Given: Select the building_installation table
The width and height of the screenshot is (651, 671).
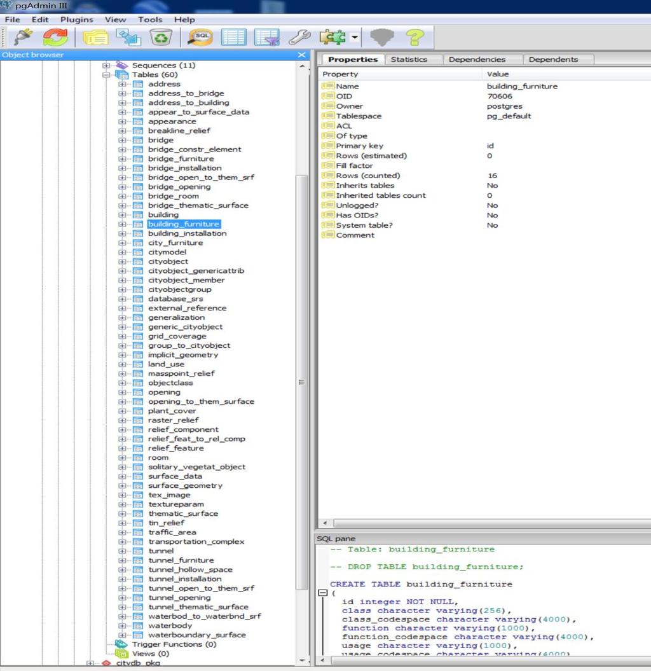Looking at the screenshot, I should click(188, 233).
